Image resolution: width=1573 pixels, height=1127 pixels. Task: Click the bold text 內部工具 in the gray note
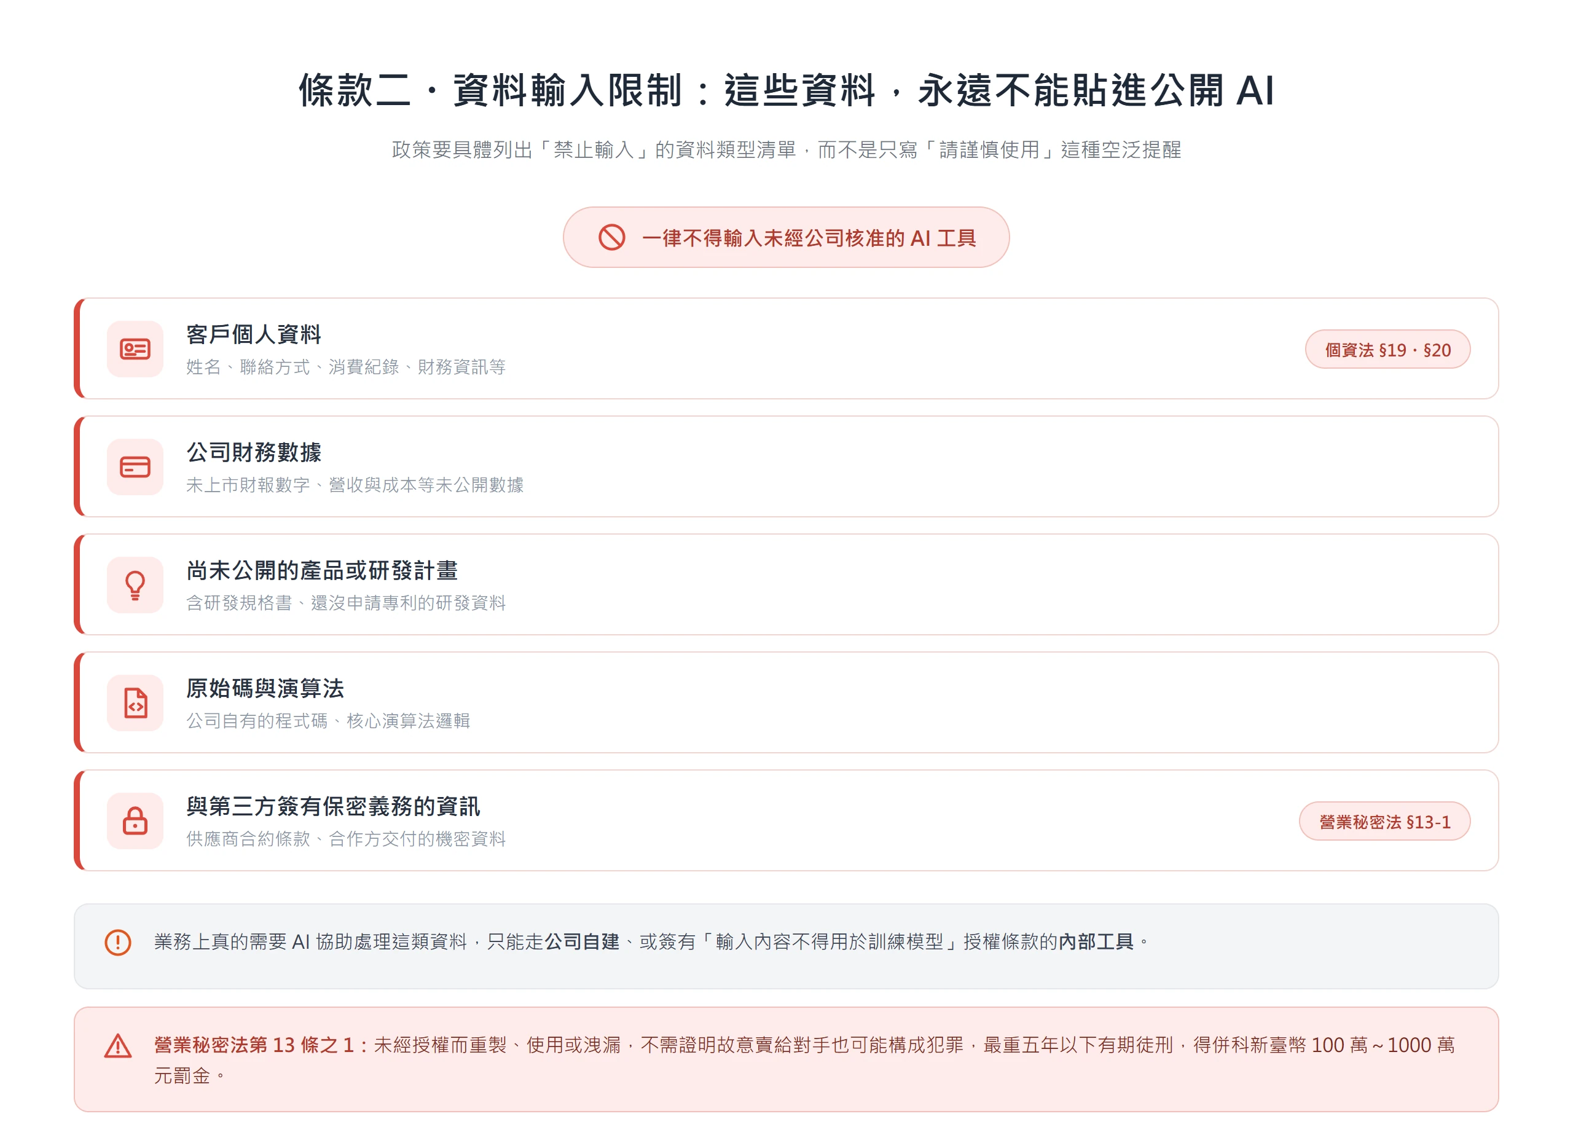(1096, 942)
